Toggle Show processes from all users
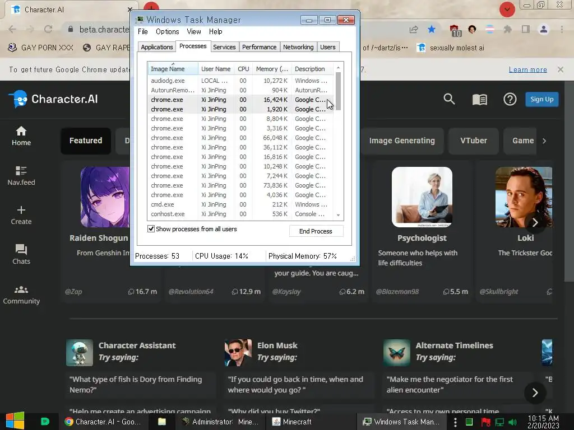The height and width of the screenshot is (430, 574). [x=151, y=229]
